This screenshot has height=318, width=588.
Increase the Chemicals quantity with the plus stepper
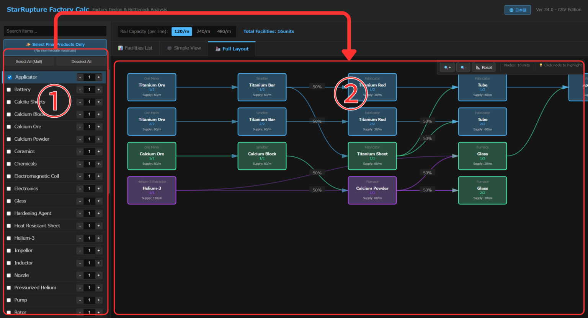tap(98, 164)
